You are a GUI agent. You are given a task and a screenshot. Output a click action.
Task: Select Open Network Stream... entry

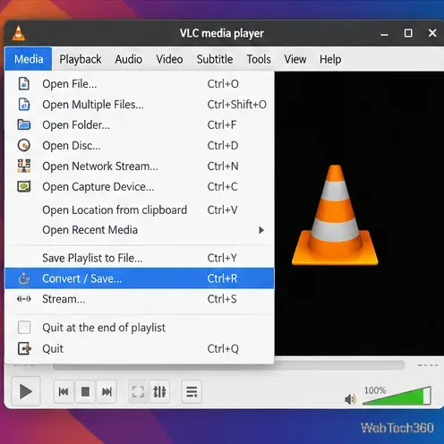click(x=140, y=166)
